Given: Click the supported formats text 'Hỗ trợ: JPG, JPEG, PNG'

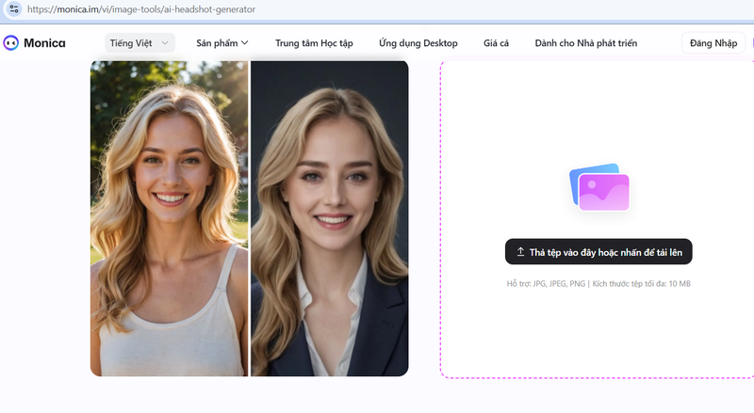Looking at the screenshot, I should pos(546,284).
